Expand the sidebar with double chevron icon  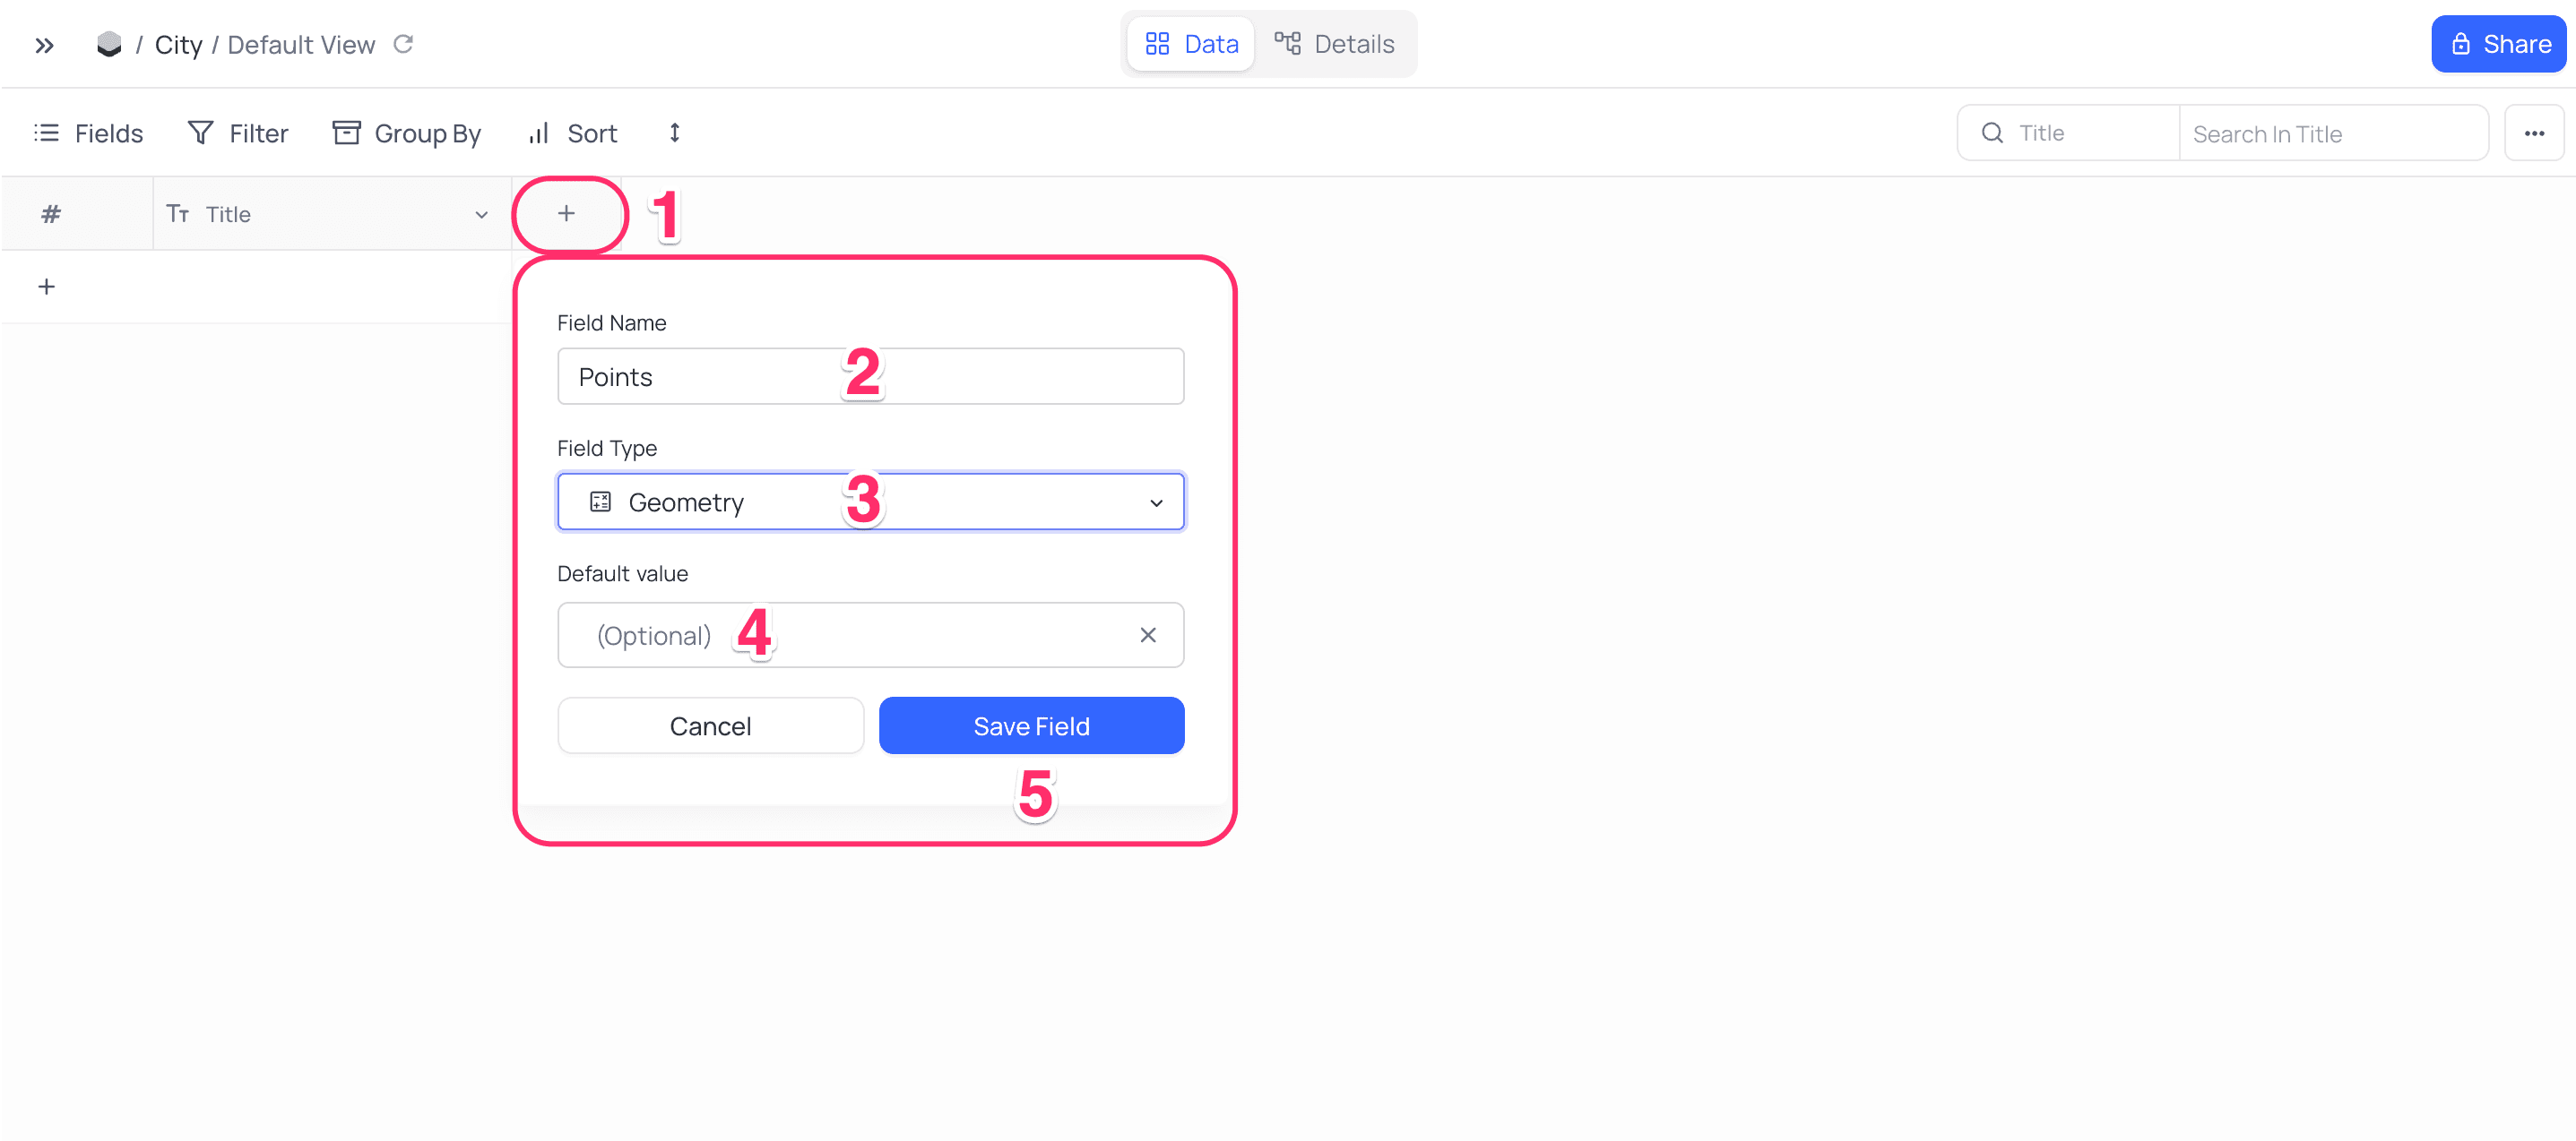point(44,45)
